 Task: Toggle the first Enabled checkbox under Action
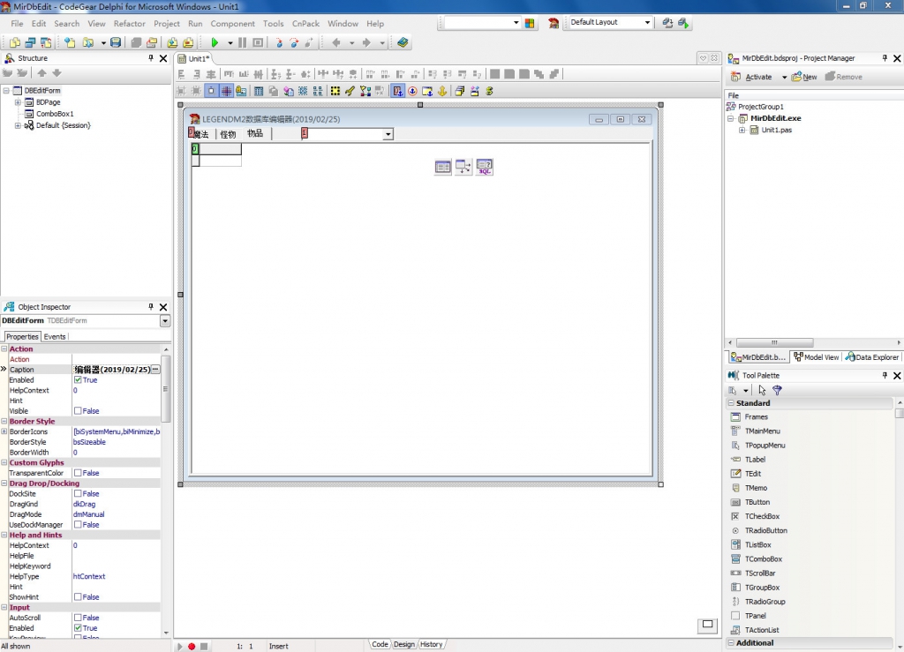pyautogui.click(x=78, y=380)
